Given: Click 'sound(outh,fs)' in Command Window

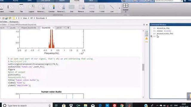Looking at the screenshot, I should point(165,34).
